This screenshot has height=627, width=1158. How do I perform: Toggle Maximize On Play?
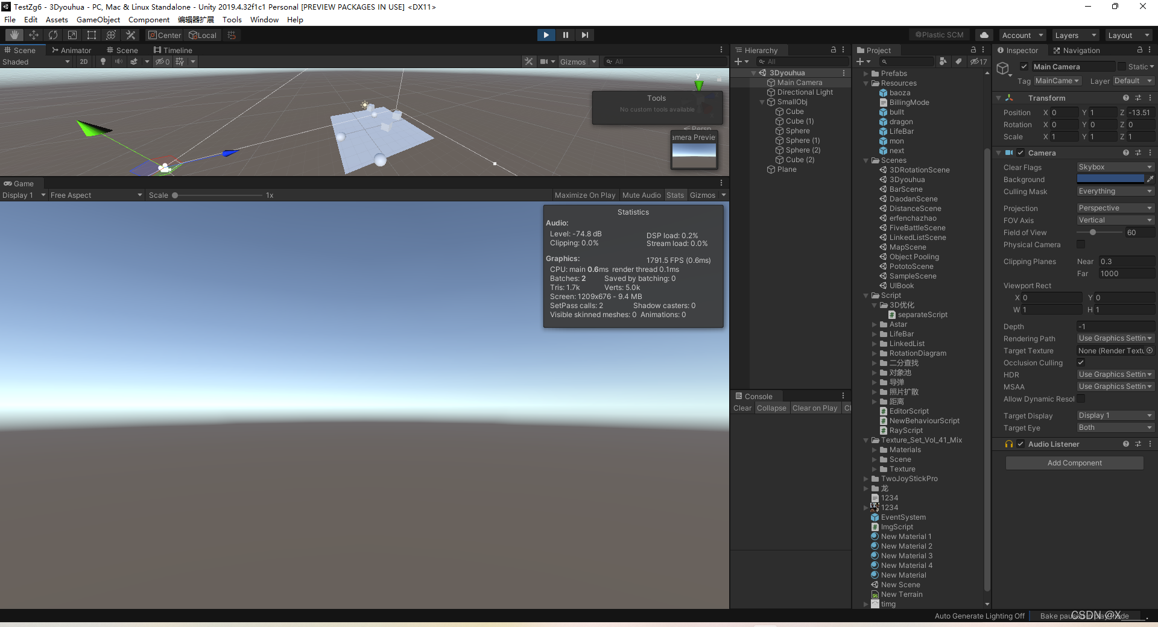coord(584,195)
